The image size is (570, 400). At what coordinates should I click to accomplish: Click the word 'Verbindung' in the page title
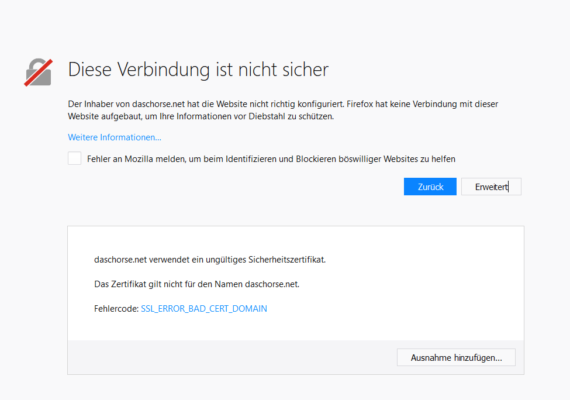(164, 70)
